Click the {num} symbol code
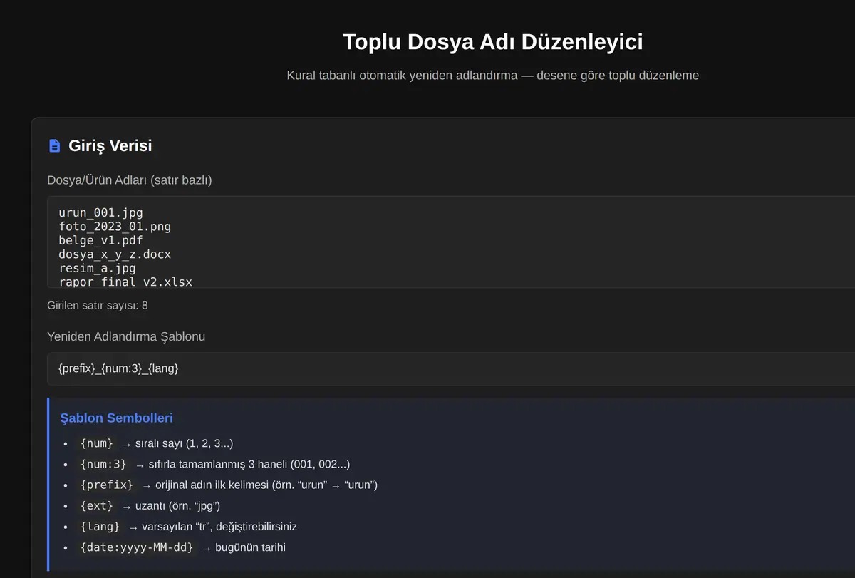Viewport: 855px width, 578px height. (x=97, y=443)
